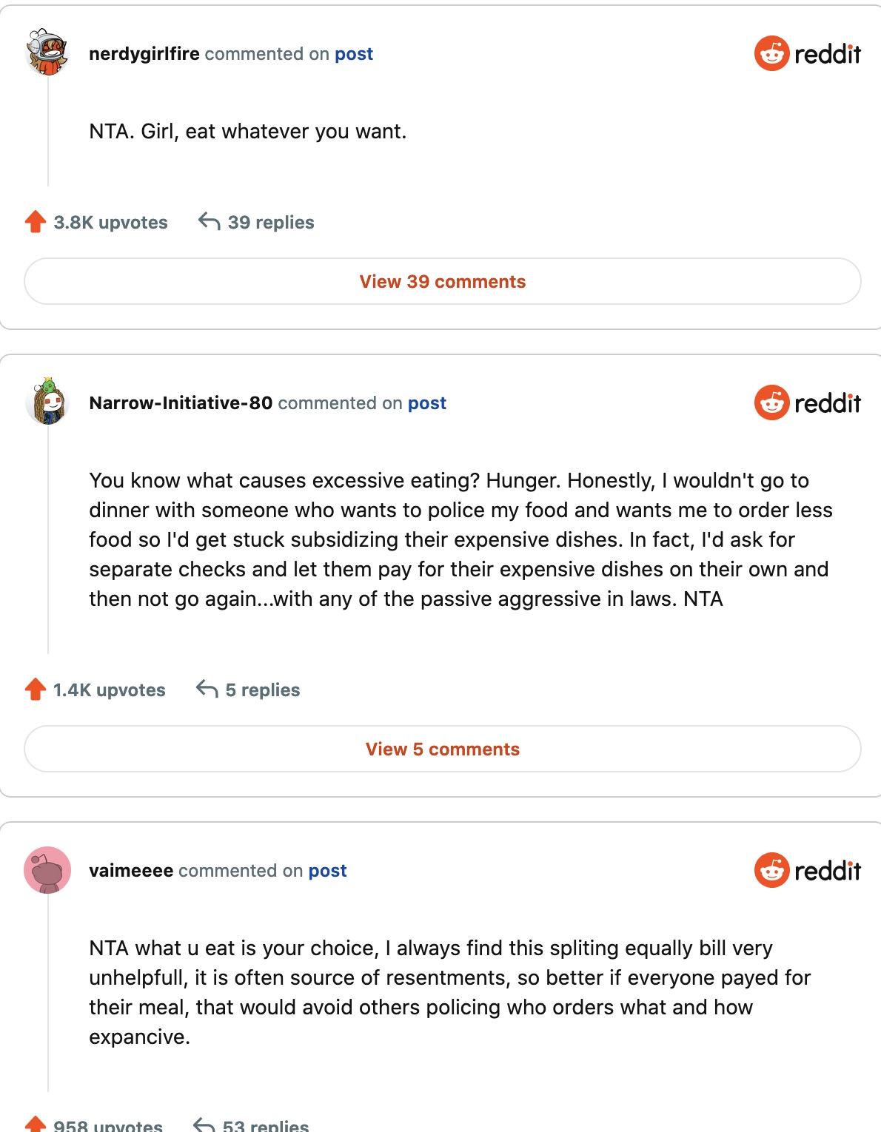Open the post link in vaimeeee's header
Screen dimensions: 881x1132
(328, 871)
